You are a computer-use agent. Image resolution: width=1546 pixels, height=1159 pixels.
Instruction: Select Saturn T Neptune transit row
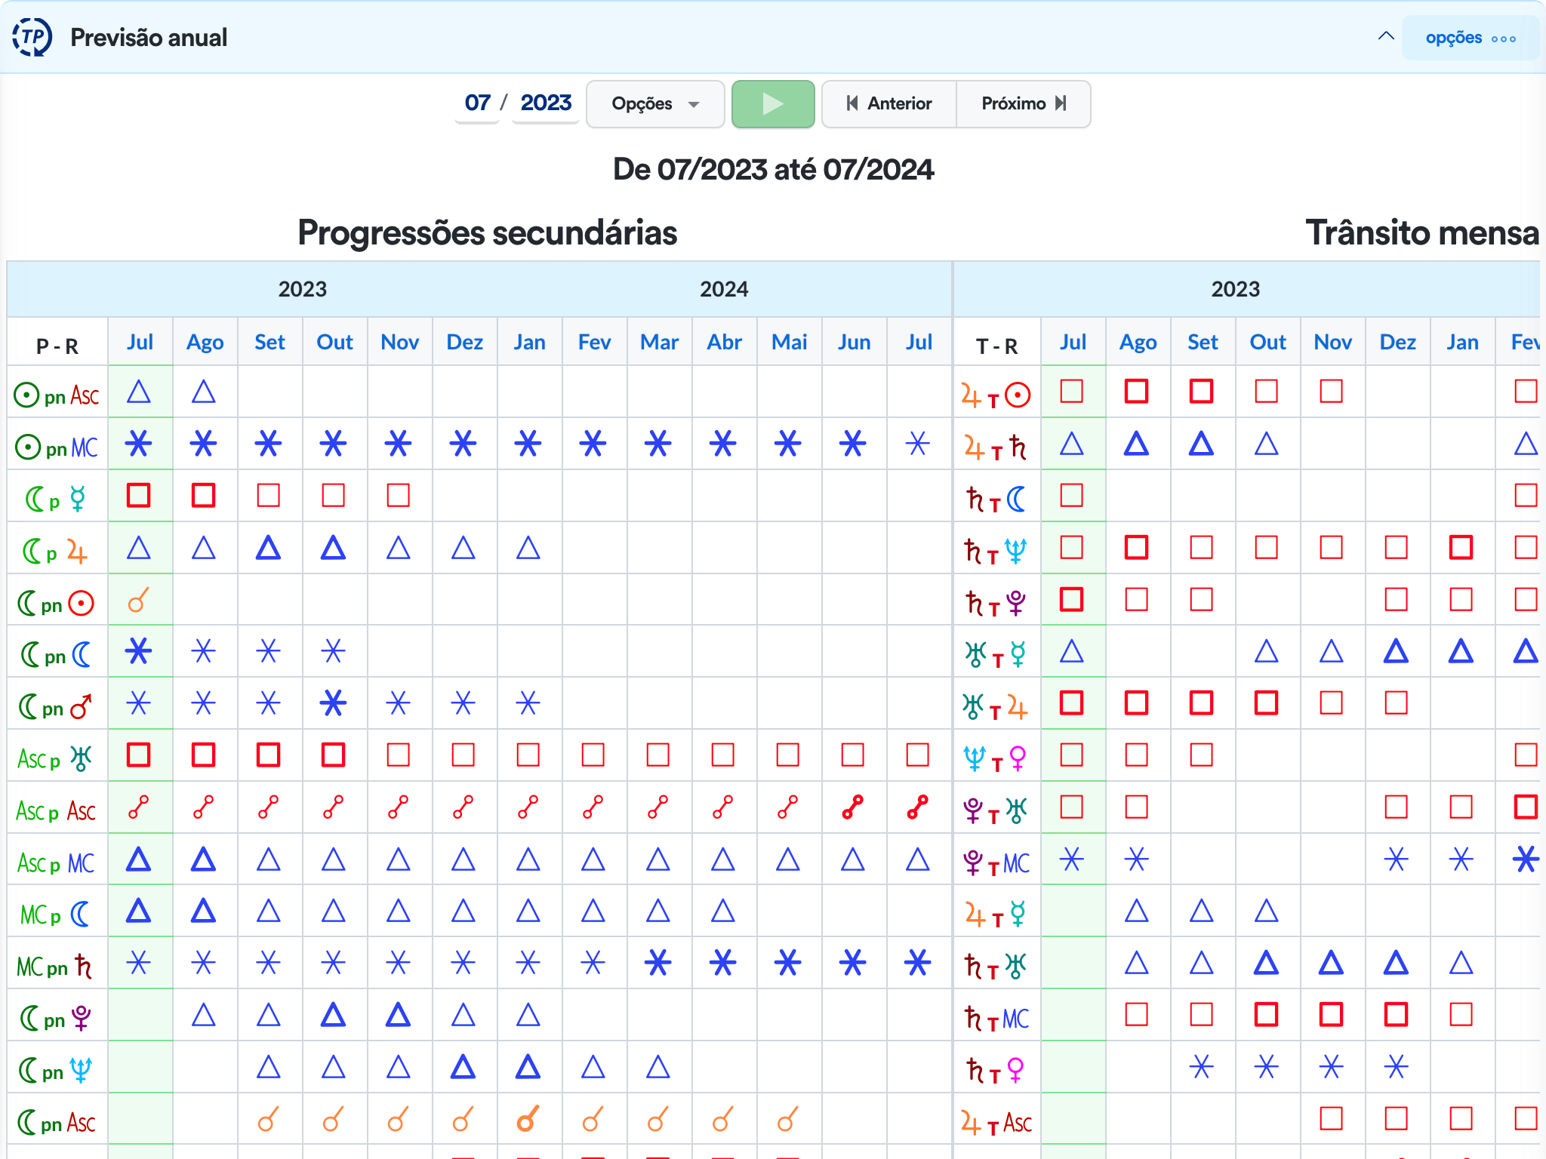[996, 552]
